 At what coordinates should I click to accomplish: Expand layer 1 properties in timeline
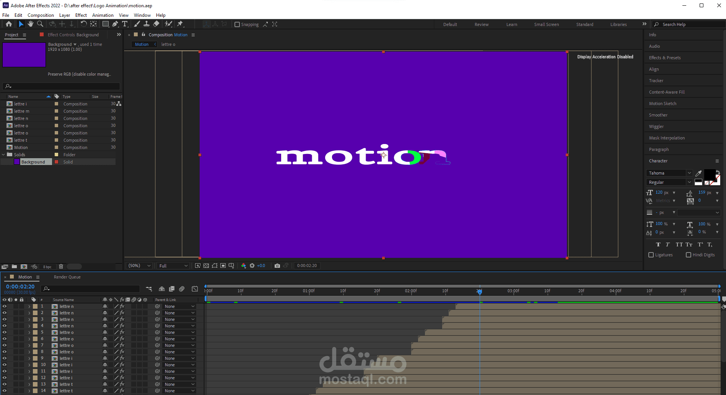click(x=29, y=306)
